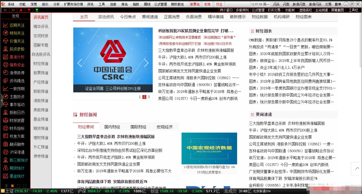Click the 跌停闪卖 button
362x194 pixels.
(x=299, y=4)
